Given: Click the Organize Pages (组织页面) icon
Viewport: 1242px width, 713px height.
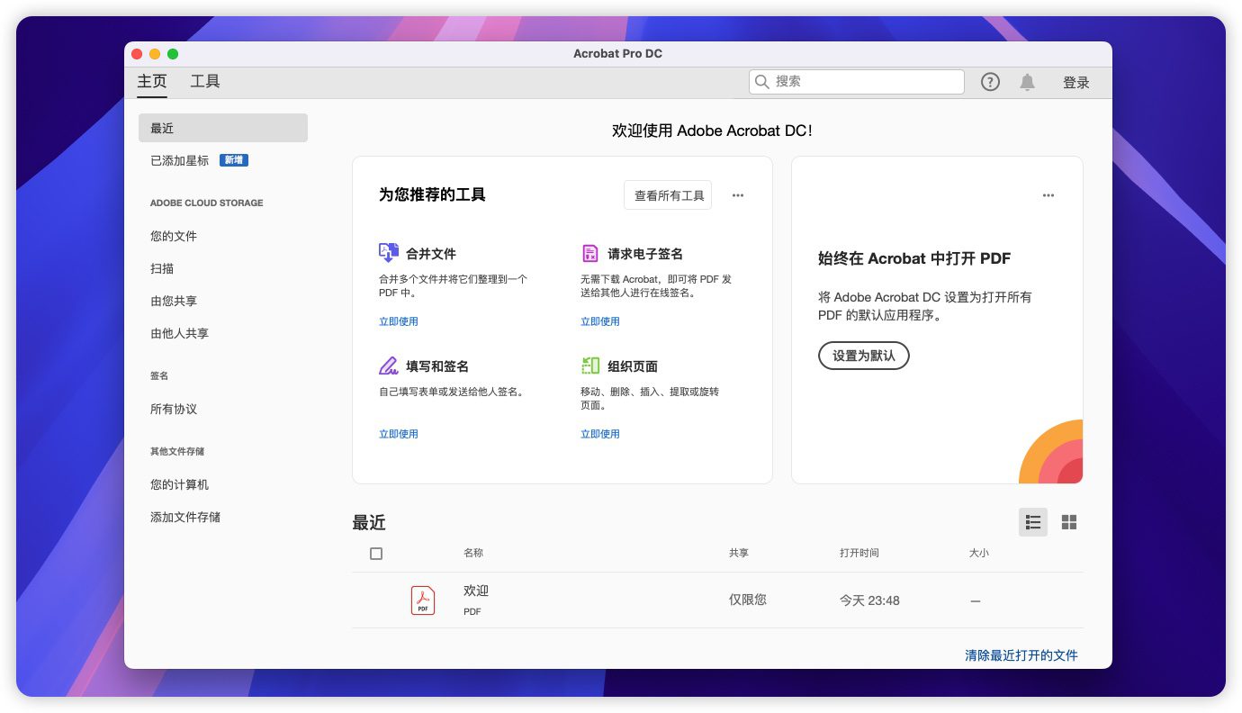Looking at the screenshot, I should pos(590,366).
